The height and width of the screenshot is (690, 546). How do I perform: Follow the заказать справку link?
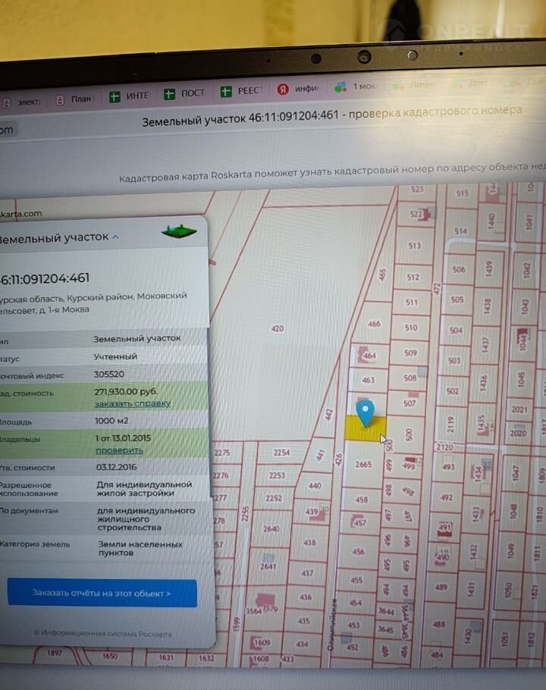coord(132,403)
